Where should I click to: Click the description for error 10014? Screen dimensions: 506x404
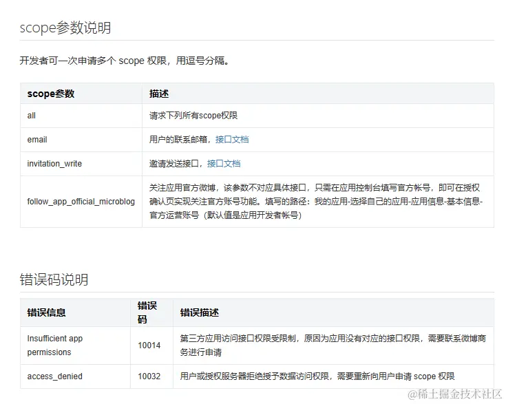[x=333, y=345]
